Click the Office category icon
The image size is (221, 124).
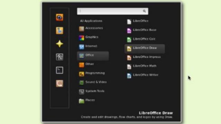81,56
